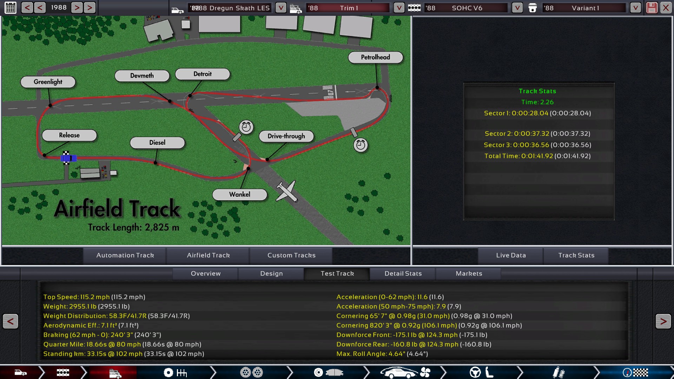Open the brakes section icon
Viewport: 674px width, 379px height.
click(x=328, y=372)
